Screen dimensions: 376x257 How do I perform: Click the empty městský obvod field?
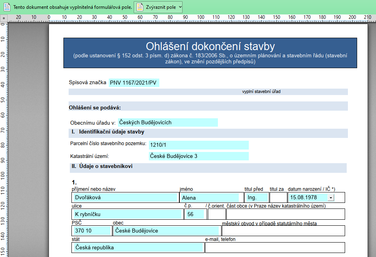click(283, 231)
